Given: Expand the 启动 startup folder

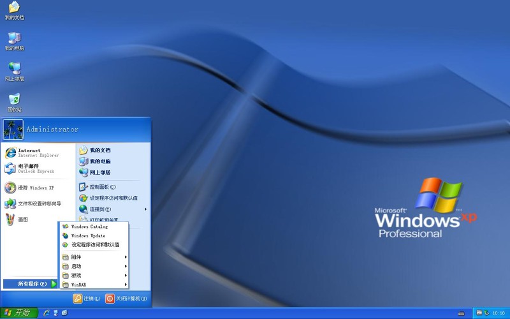Looking at the screenshot, I should click(94, 266).
